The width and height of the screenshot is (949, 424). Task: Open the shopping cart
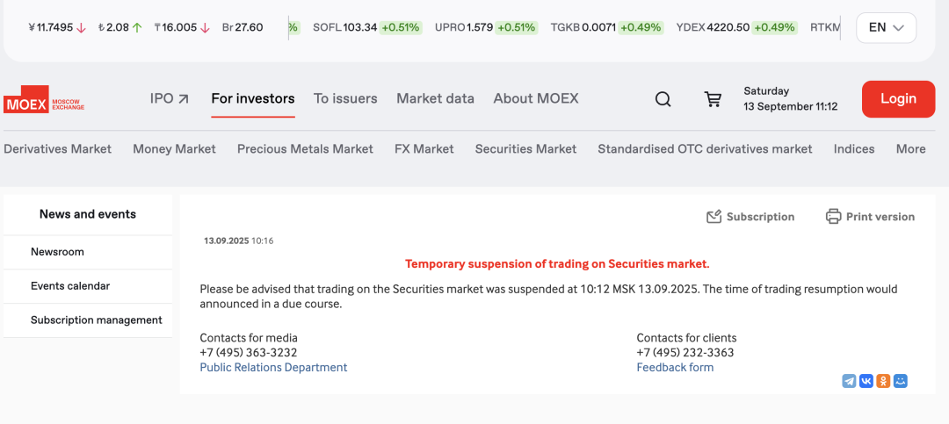click(713, 99)
